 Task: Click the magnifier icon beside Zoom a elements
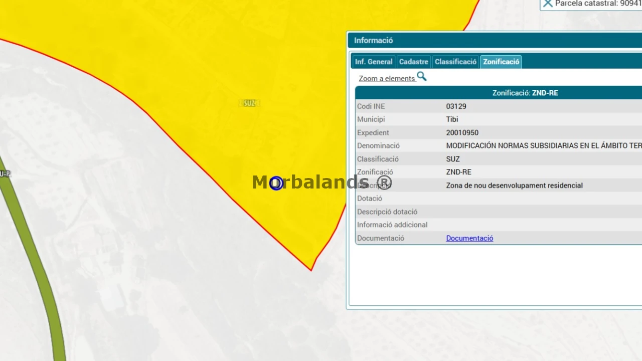click(x=422, y=77)
